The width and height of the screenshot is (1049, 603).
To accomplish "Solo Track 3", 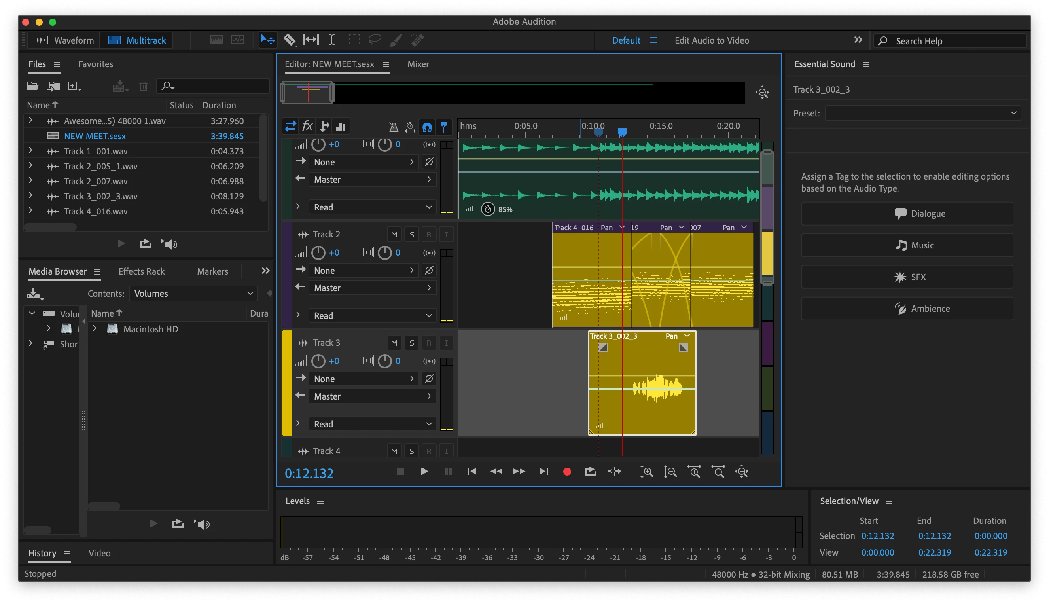I will (411, 343).
